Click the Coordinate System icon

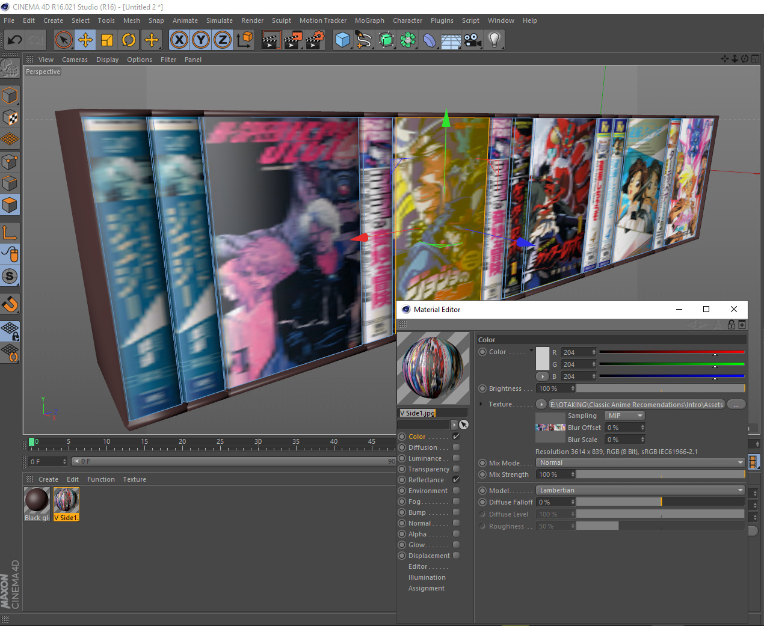[244, 40]
